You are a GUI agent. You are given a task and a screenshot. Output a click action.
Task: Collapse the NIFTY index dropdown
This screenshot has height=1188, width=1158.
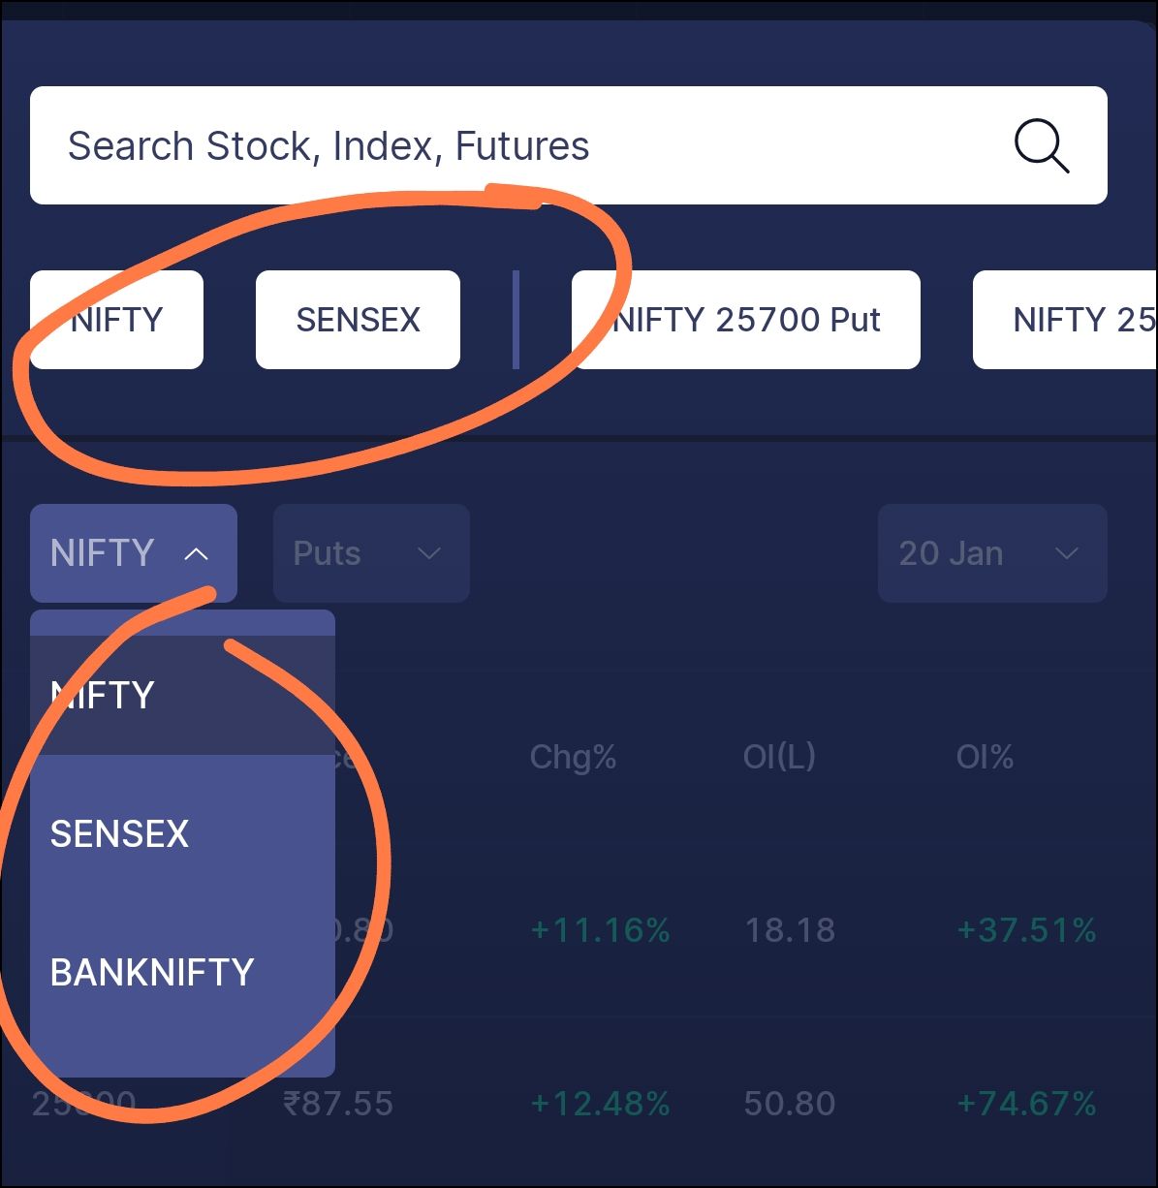tap(134, 553)
